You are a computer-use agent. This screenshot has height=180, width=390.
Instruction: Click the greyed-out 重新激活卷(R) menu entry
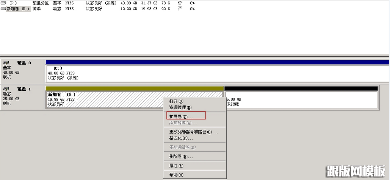182,147
